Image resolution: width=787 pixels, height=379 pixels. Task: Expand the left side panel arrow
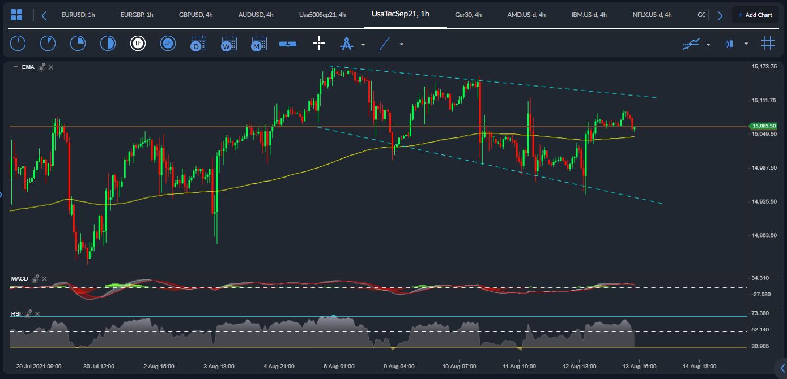click(2, 195)
